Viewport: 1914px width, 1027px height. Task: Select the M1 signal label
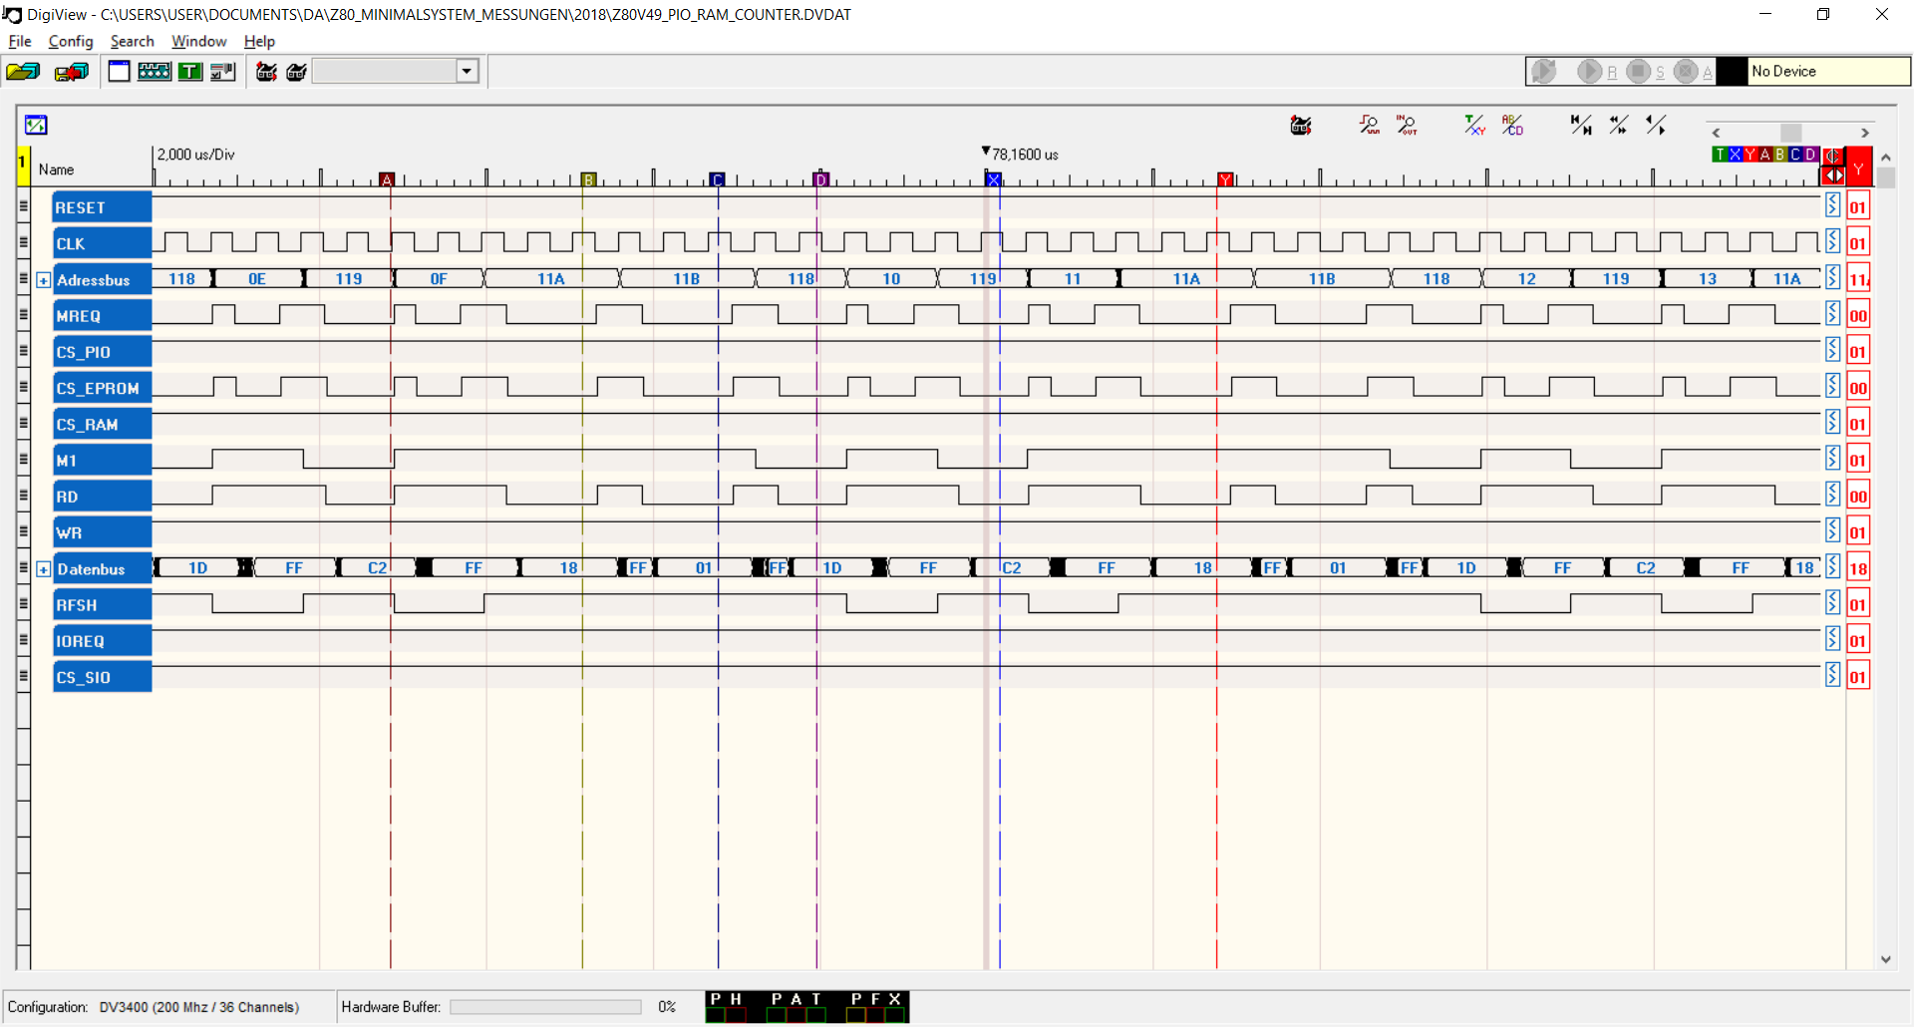pos(102,461)
